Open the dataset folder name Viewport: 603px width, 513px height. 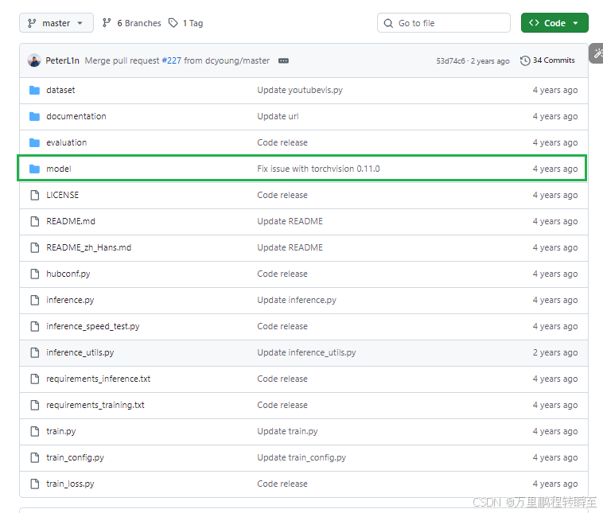(60, 90)
